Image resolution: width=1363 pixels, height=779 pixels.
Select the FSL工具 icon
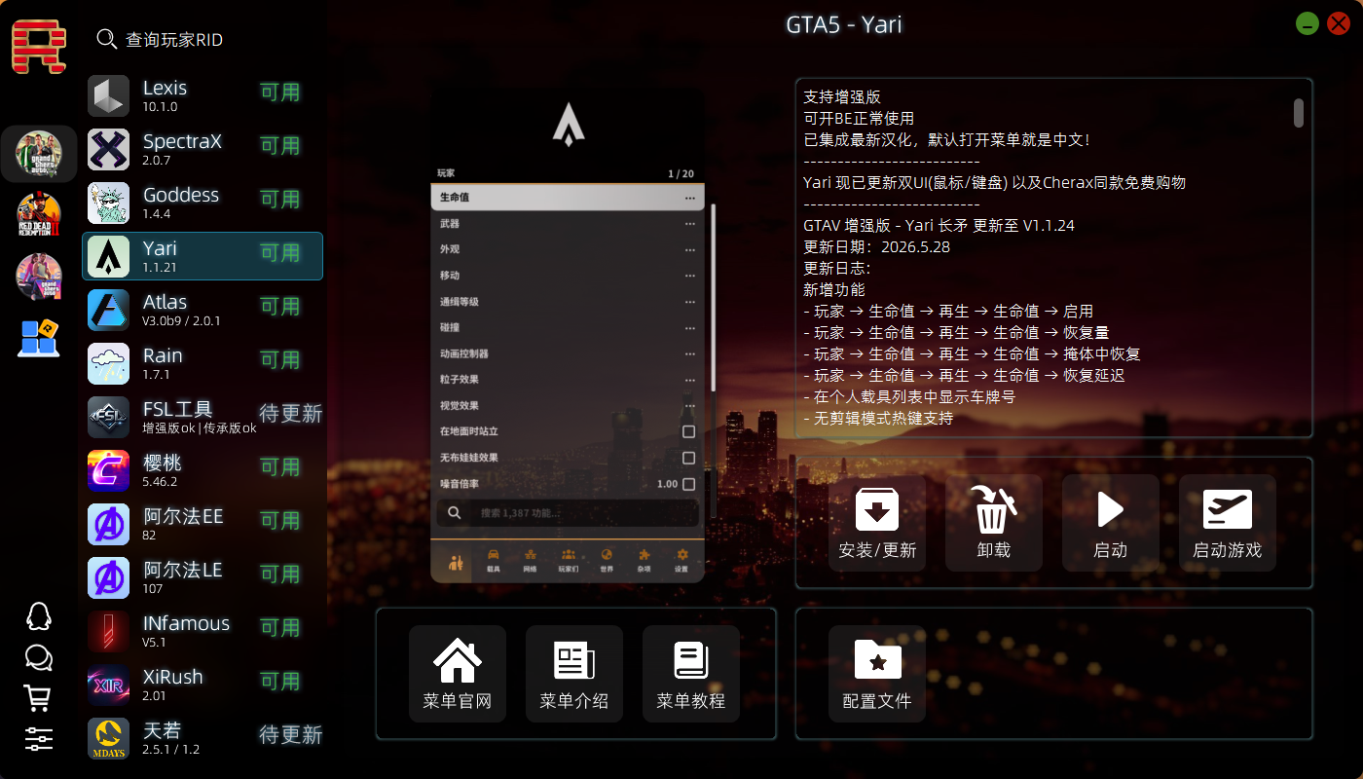point(108,418)
